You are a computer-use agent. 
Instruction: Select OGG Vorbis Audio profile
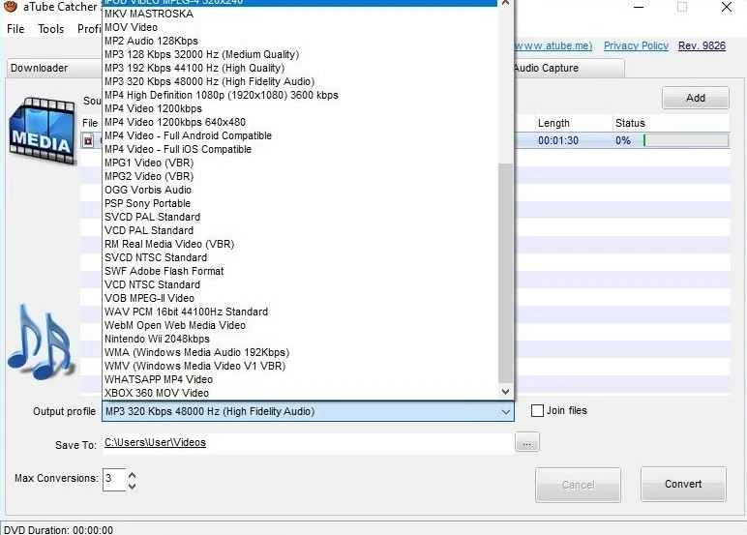tap(300, 190)
